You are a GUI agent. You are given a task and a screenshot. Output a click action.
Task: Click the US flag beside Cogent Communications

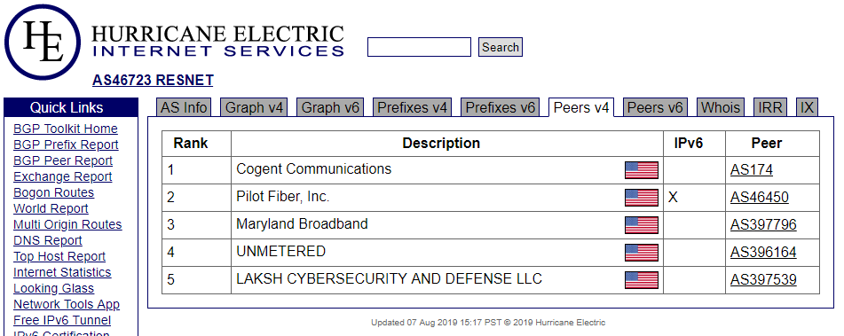641,170
